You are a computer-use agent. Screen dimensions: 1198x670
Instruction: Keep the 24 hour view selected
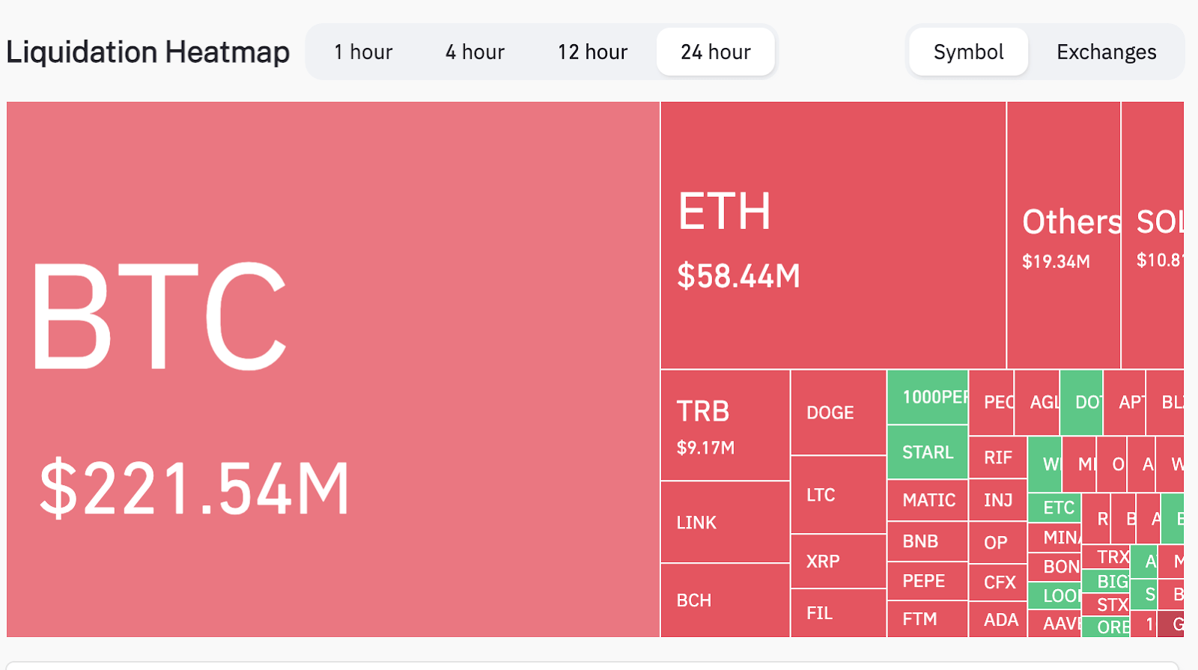[x=715, y=51]
